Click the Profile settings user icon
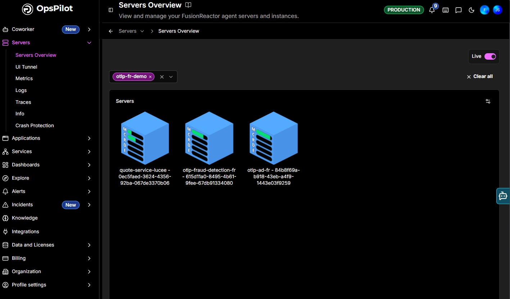 coord(5,285)
